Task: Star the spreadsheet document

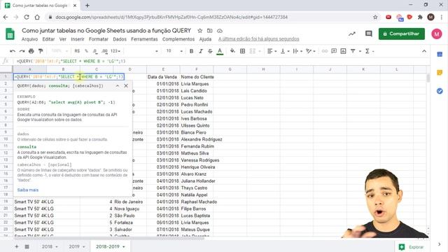Action: (200, 31)
